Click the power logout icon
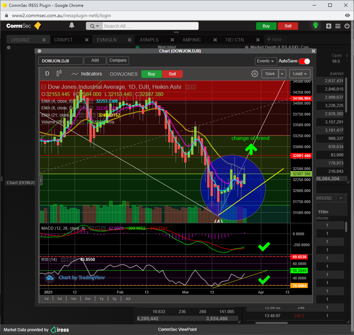The height and width of the screenshot is (335, 354). point(347,26)
